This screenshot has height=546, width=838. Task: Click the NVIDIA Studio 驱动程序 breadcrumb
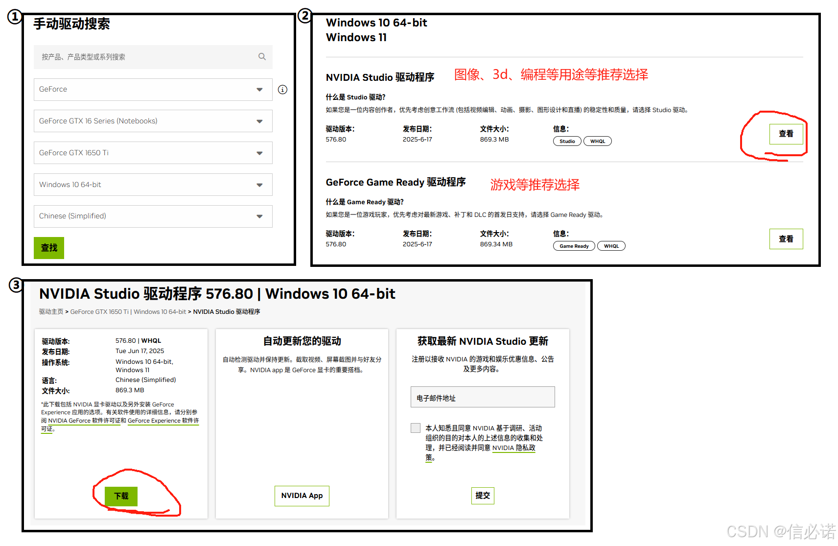pyautogui.click(x=227, y=312)
